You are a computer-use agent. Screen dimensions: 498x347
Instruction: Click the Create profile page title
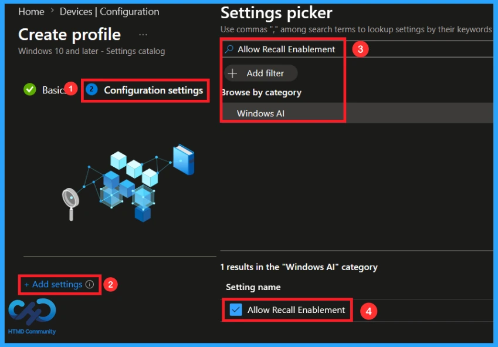click(70, 34)
